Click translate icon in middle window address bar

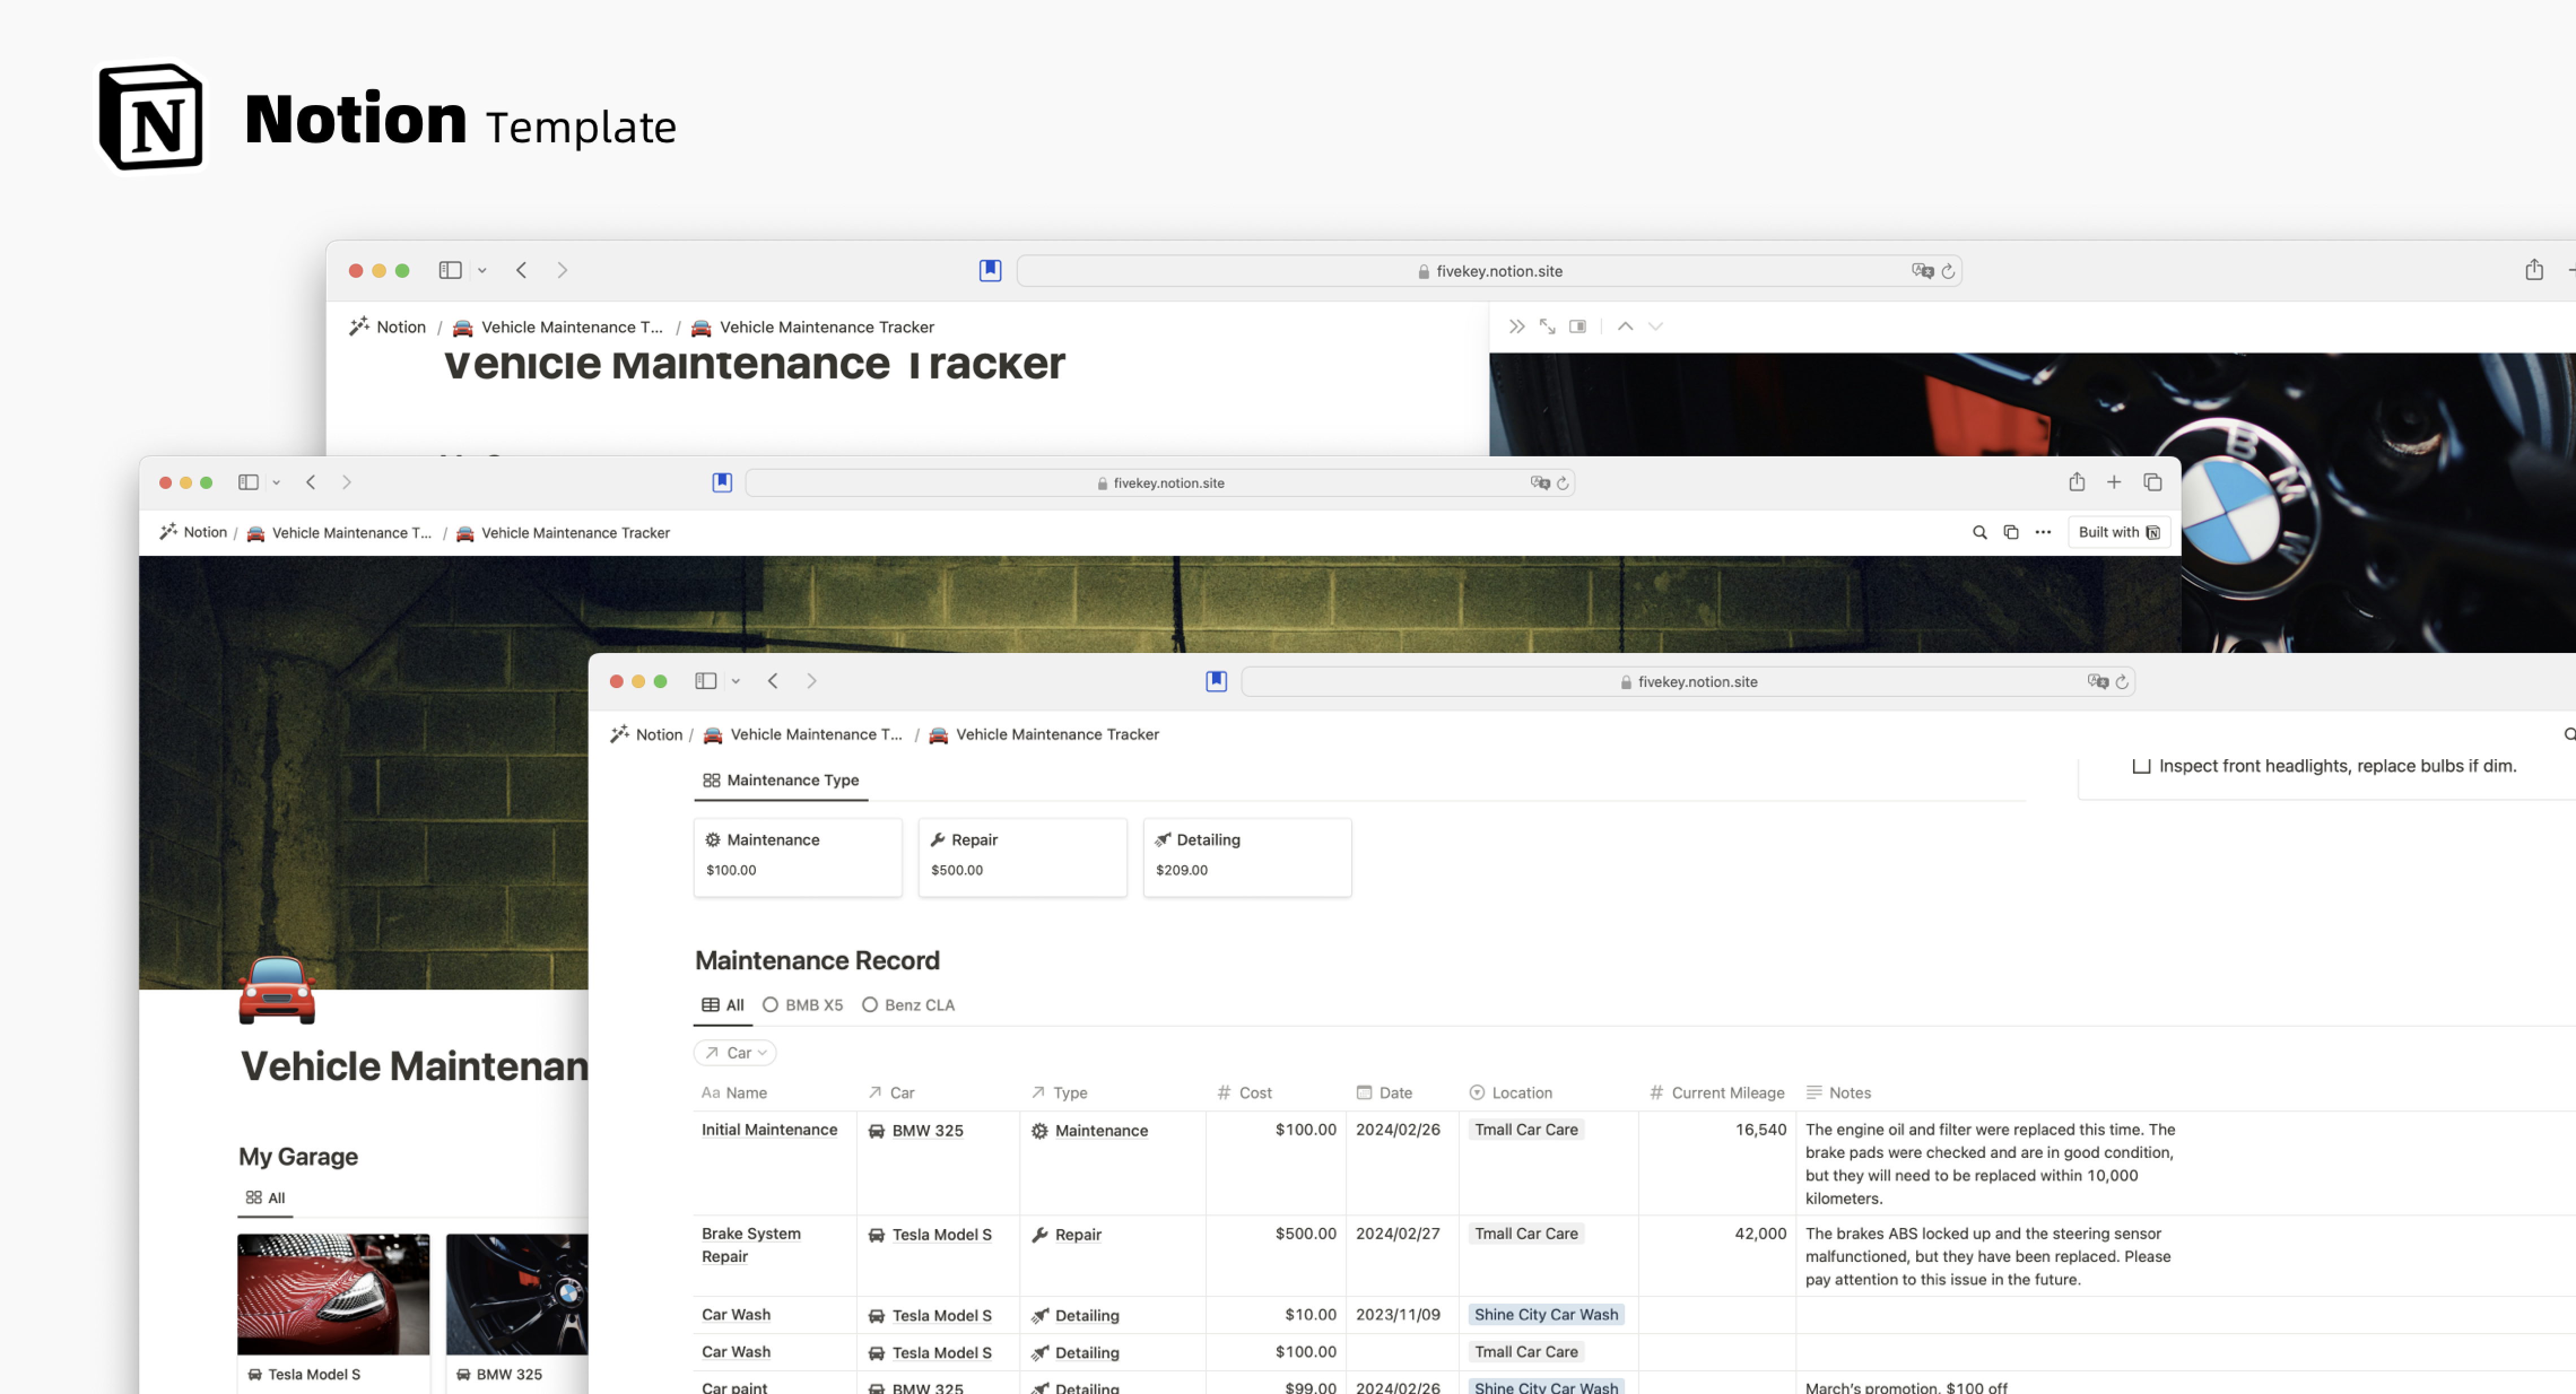pos(1540,483)
